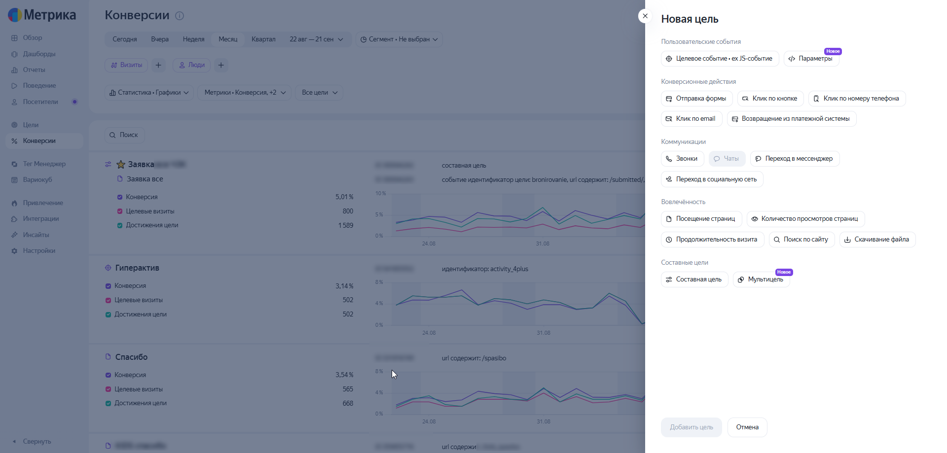The height and width of the screenshot is (453, 947).
Task: Choose Переход в мессенджер goal
Action: pos(795,159)
